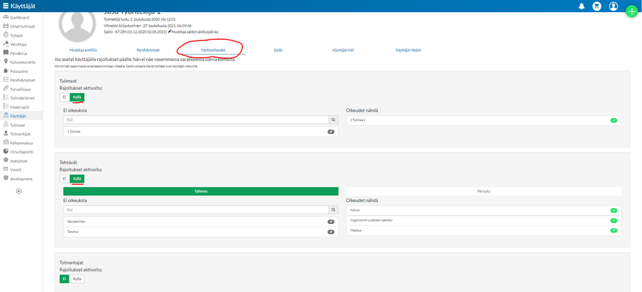Focus the Etsi search field under Tehtävät
Screen dimensions: 642x292
[196, 209]
